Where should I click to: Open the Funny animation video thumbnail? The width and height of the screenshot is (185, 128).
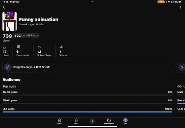10,21
